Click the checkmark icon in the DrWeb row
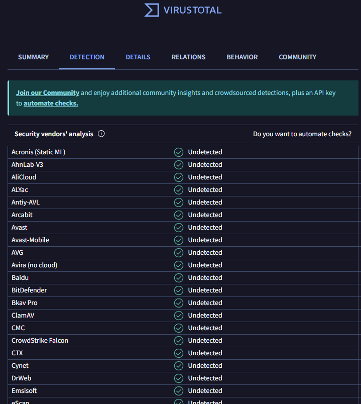This screenshot has width=361, height=404. coord(179,378)
